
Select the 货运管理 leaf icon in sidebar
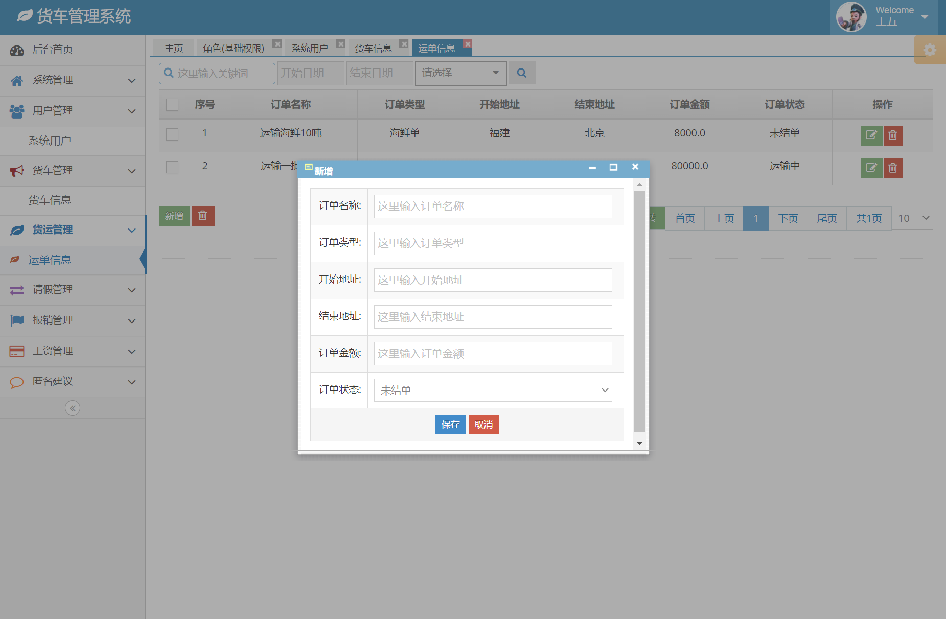[16, 230]
